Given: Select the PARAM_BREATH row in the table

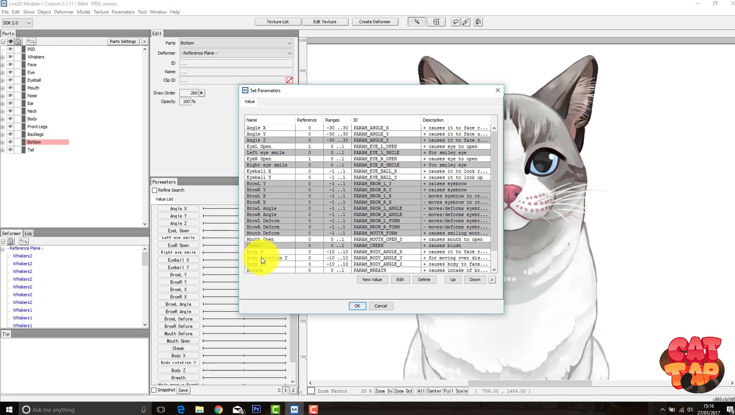Looking at the screenshot, I should tap(369, 270).
